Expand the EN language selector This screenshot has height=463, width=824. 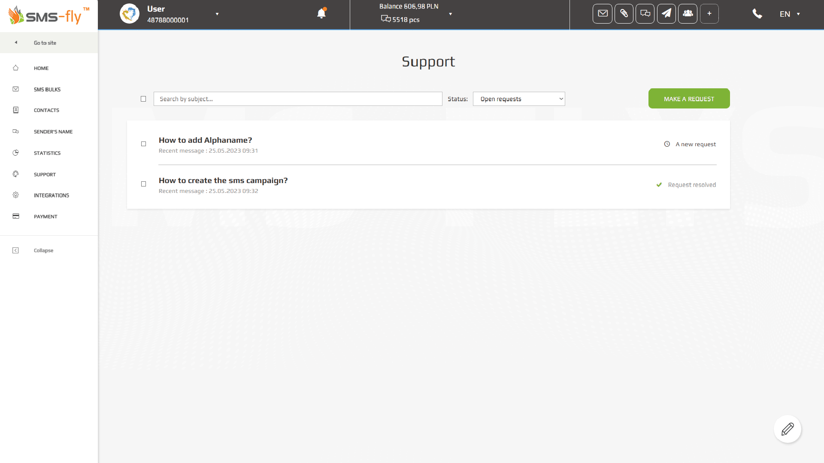click(x=789, y=14)
